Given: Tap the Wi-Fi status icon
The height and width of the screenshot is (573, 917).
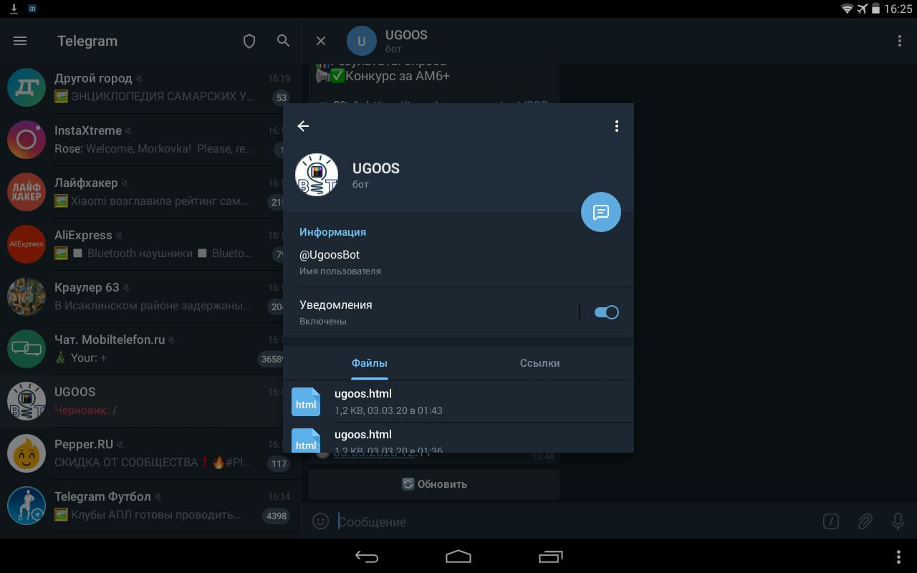Looking at the screenshot, I should click(x=848, y=9).
